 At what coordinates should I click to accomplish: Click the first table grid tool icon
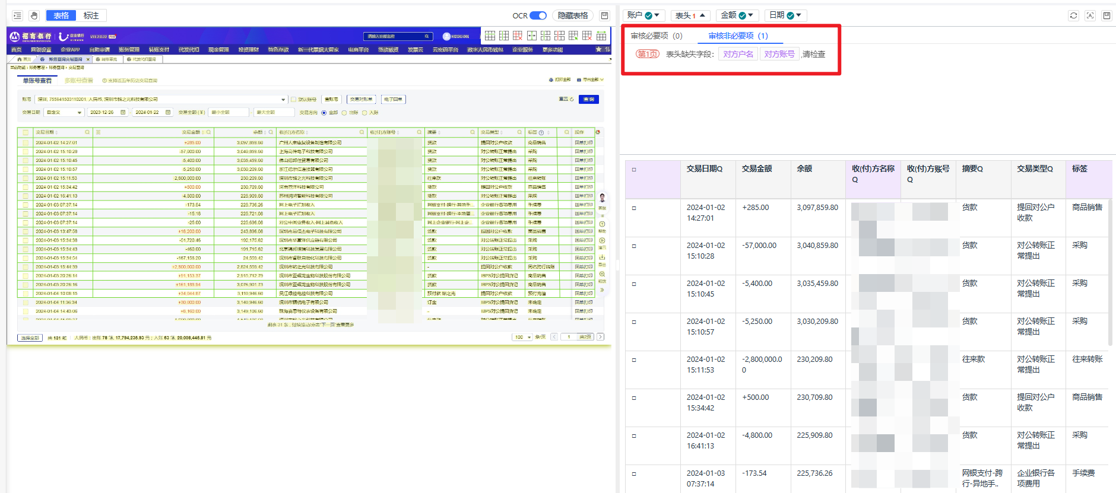(x=490, y=36)
